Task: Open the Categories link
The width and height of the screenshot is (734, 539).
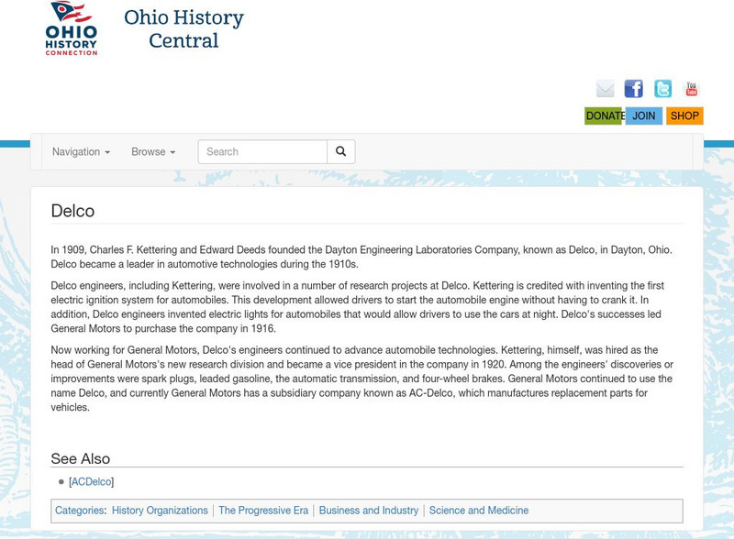Action: tap(79, 510)
